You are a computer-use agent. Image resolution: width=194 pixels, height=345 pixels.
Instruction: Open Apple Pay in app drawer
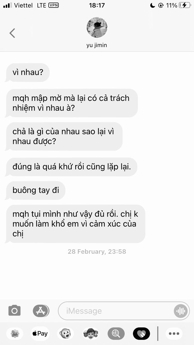coord(40,334)
